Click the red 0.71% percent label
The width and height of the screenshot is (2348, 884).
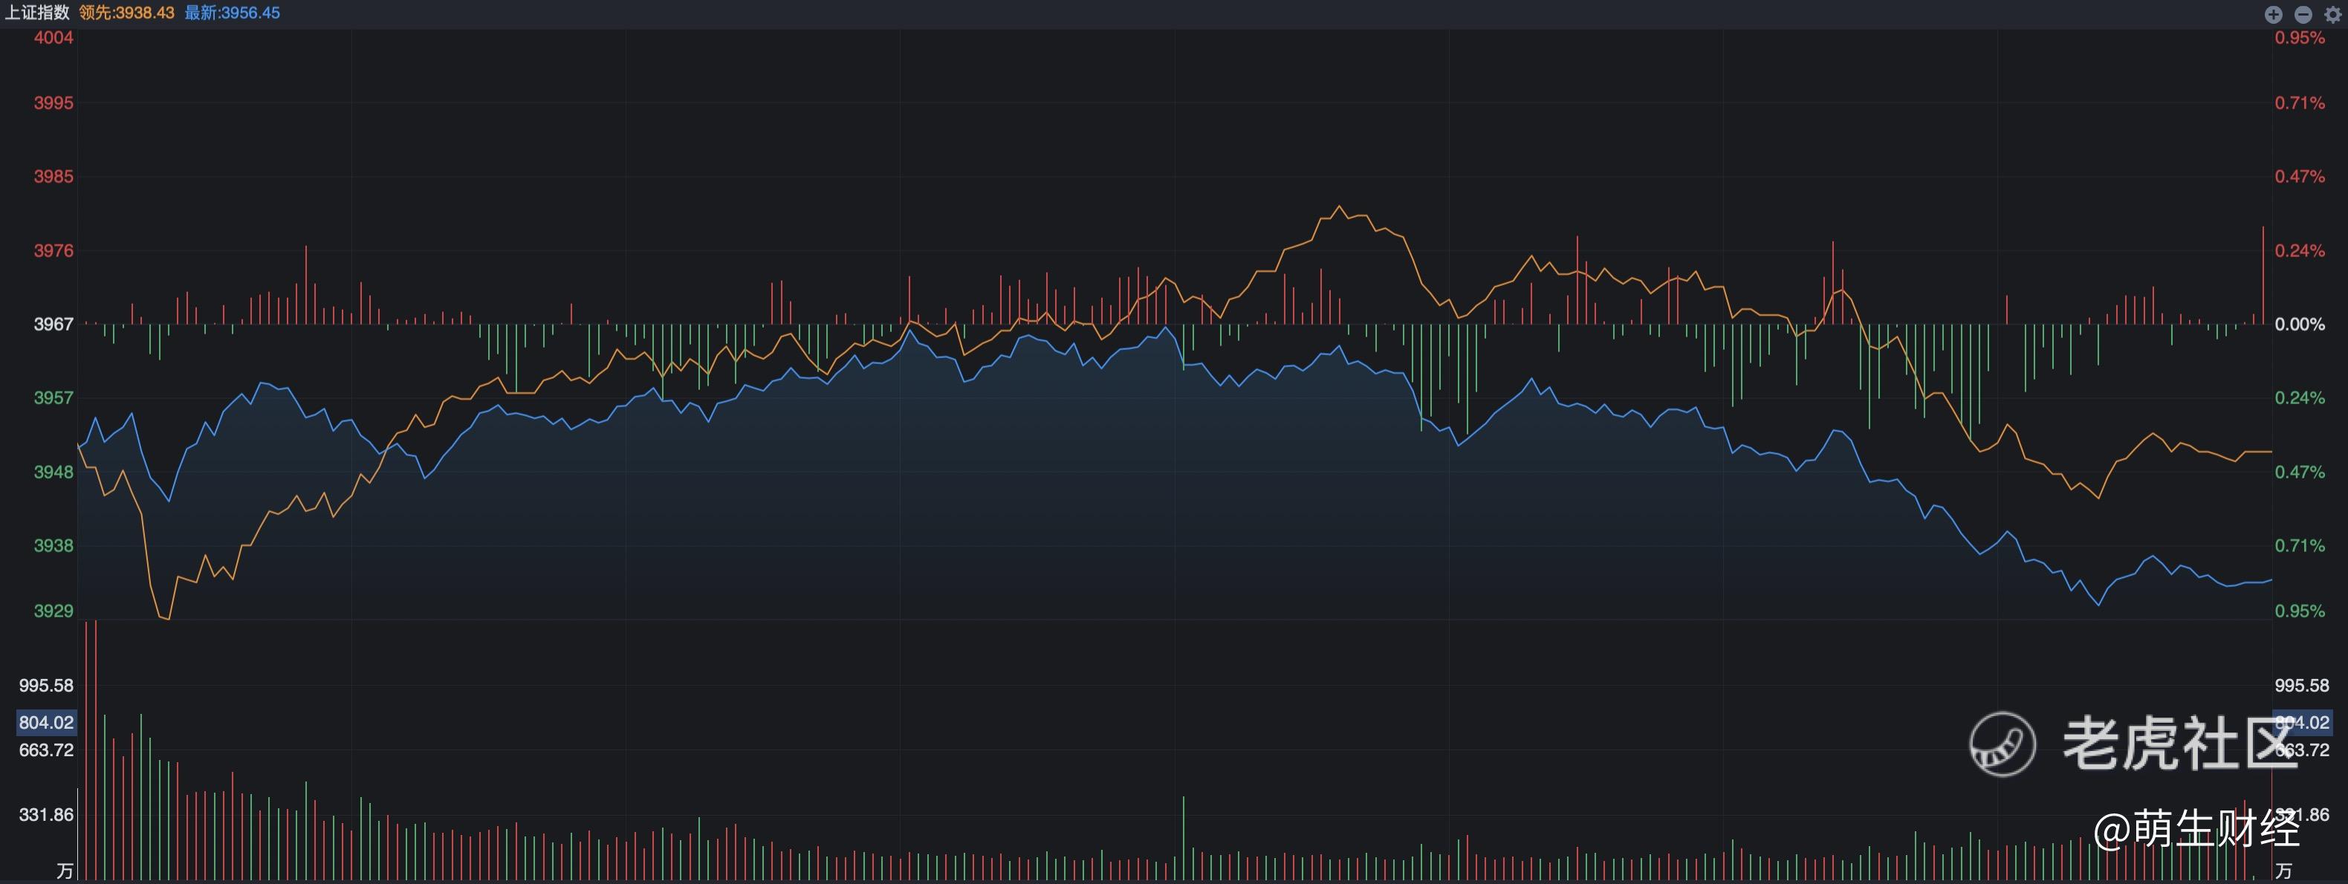2300,103
